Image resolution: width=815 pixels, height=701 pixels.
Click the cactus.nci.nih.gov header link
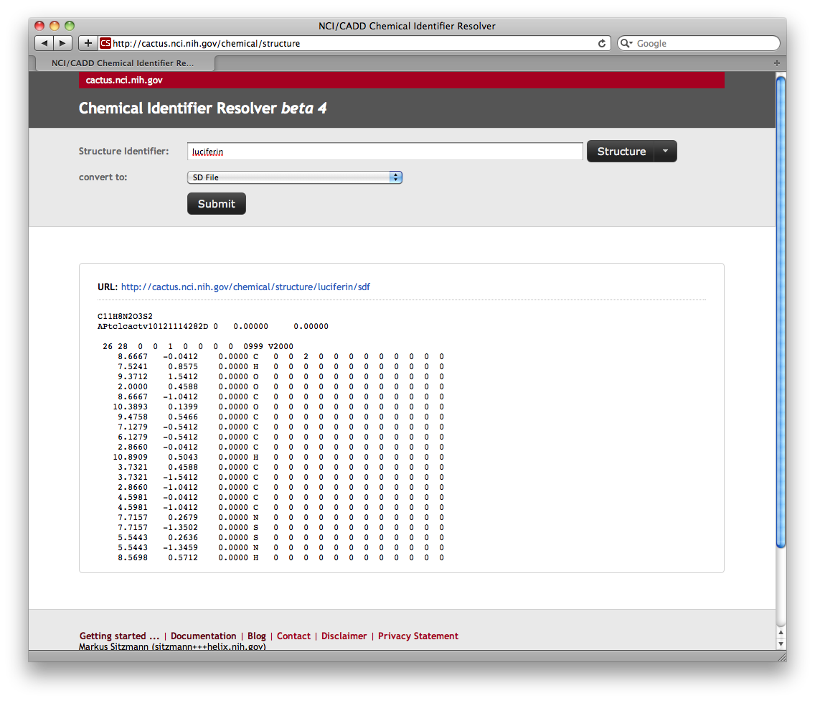point(124,80)
